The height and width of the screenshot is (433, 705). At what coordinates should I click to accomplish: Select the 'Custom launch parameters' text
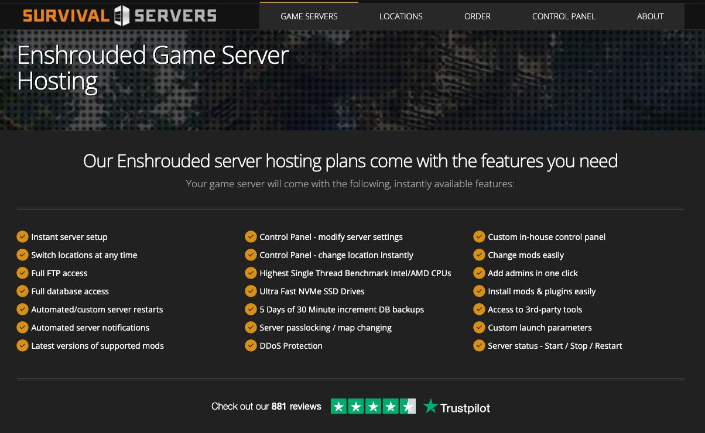click(x=540, y=328)
